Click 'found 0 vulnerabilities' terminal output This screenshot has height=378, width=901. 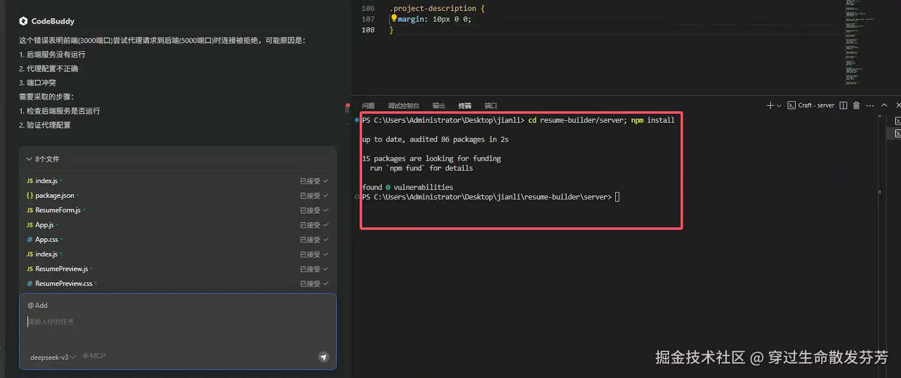[408, 187]
